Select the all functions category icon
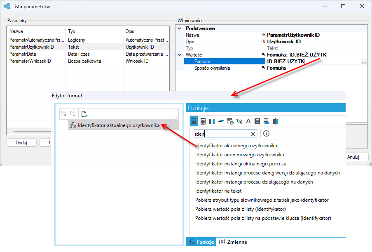 [194, 121]
